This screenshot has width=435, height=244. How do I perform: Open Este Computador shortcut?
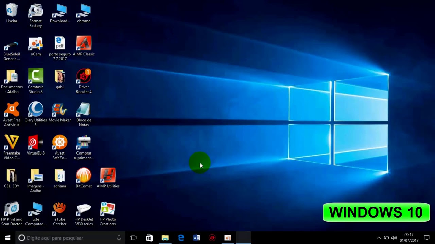pos(36,214)
